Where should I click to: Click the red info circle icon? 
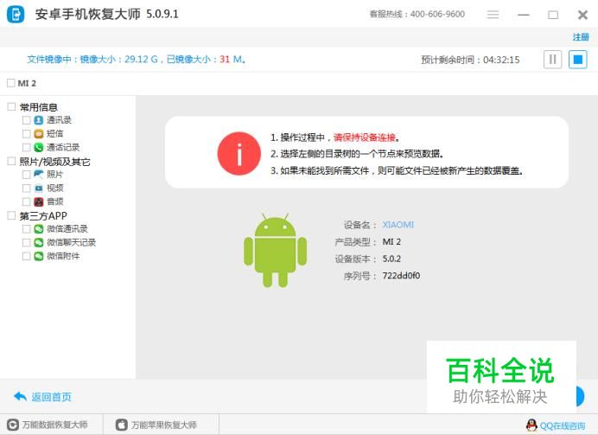239,154
